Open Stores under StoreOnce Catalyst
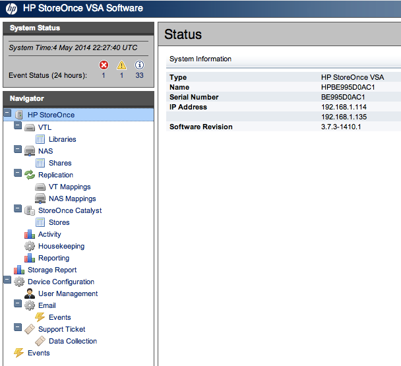 [59, 222]
